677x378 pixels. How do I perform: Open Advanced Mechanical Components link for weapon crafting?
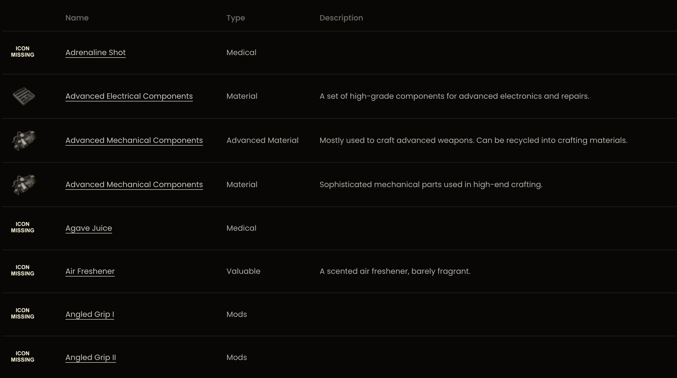pos(134,140)
